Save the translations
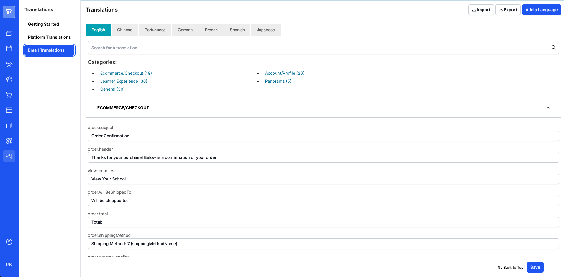Viewport: 564px width, 277px height. click(x=535, y=267)
